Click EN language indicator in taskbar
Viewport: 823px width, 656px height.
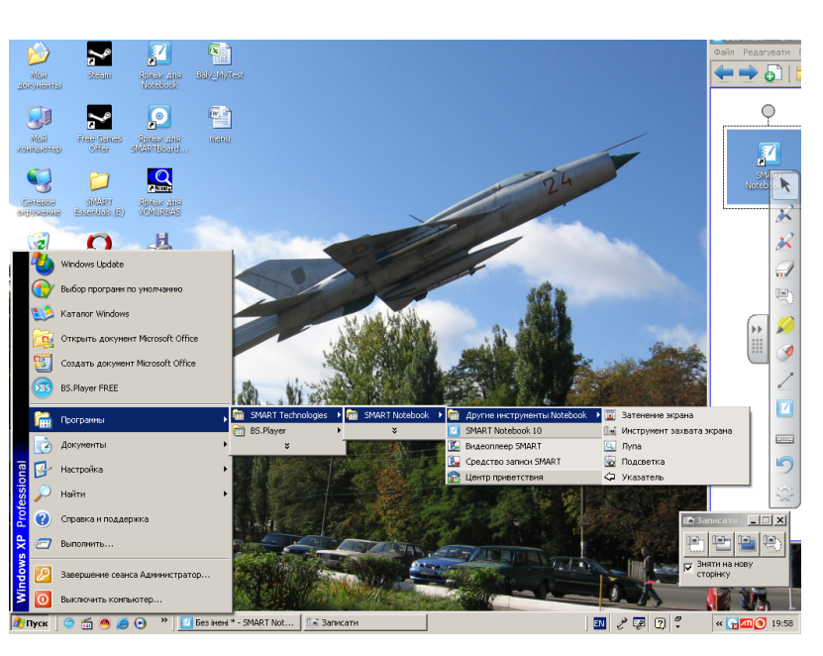point(599,623)
